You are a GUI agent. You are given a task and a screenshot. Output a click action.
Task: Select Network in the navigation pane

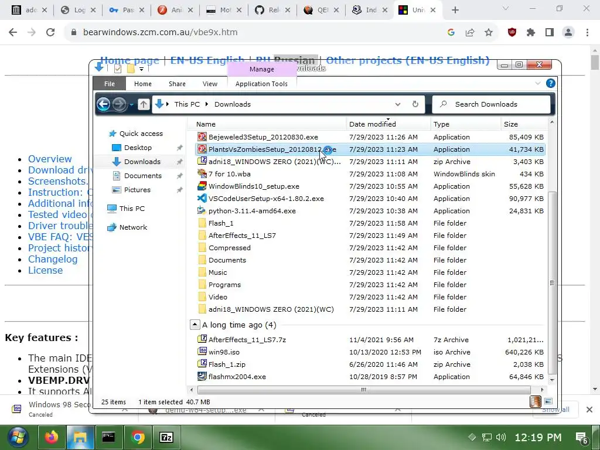pos(133,227)
